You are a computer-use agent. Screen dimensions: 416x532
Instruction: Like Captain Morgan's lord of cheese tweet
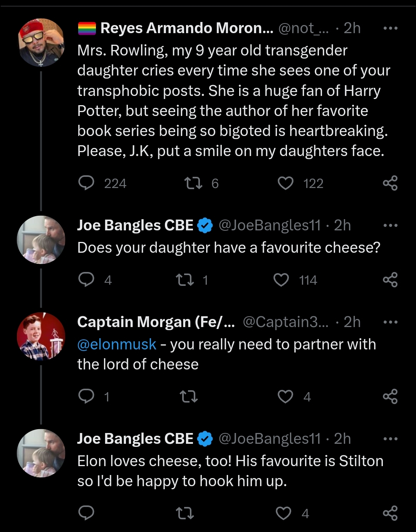coord(285,396)
